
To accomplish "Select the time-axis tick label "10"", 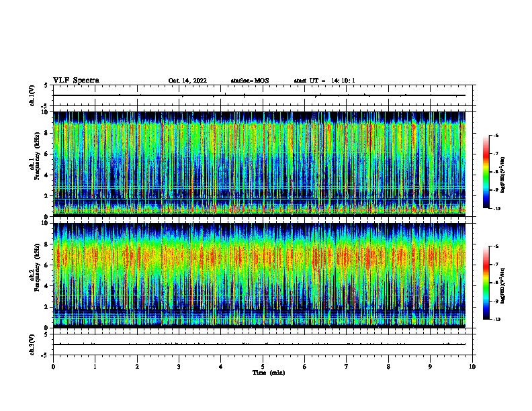I will click(x=472, y=367).
